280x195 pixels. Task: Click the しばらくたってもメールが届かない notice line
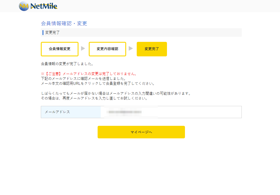(116, 93)
